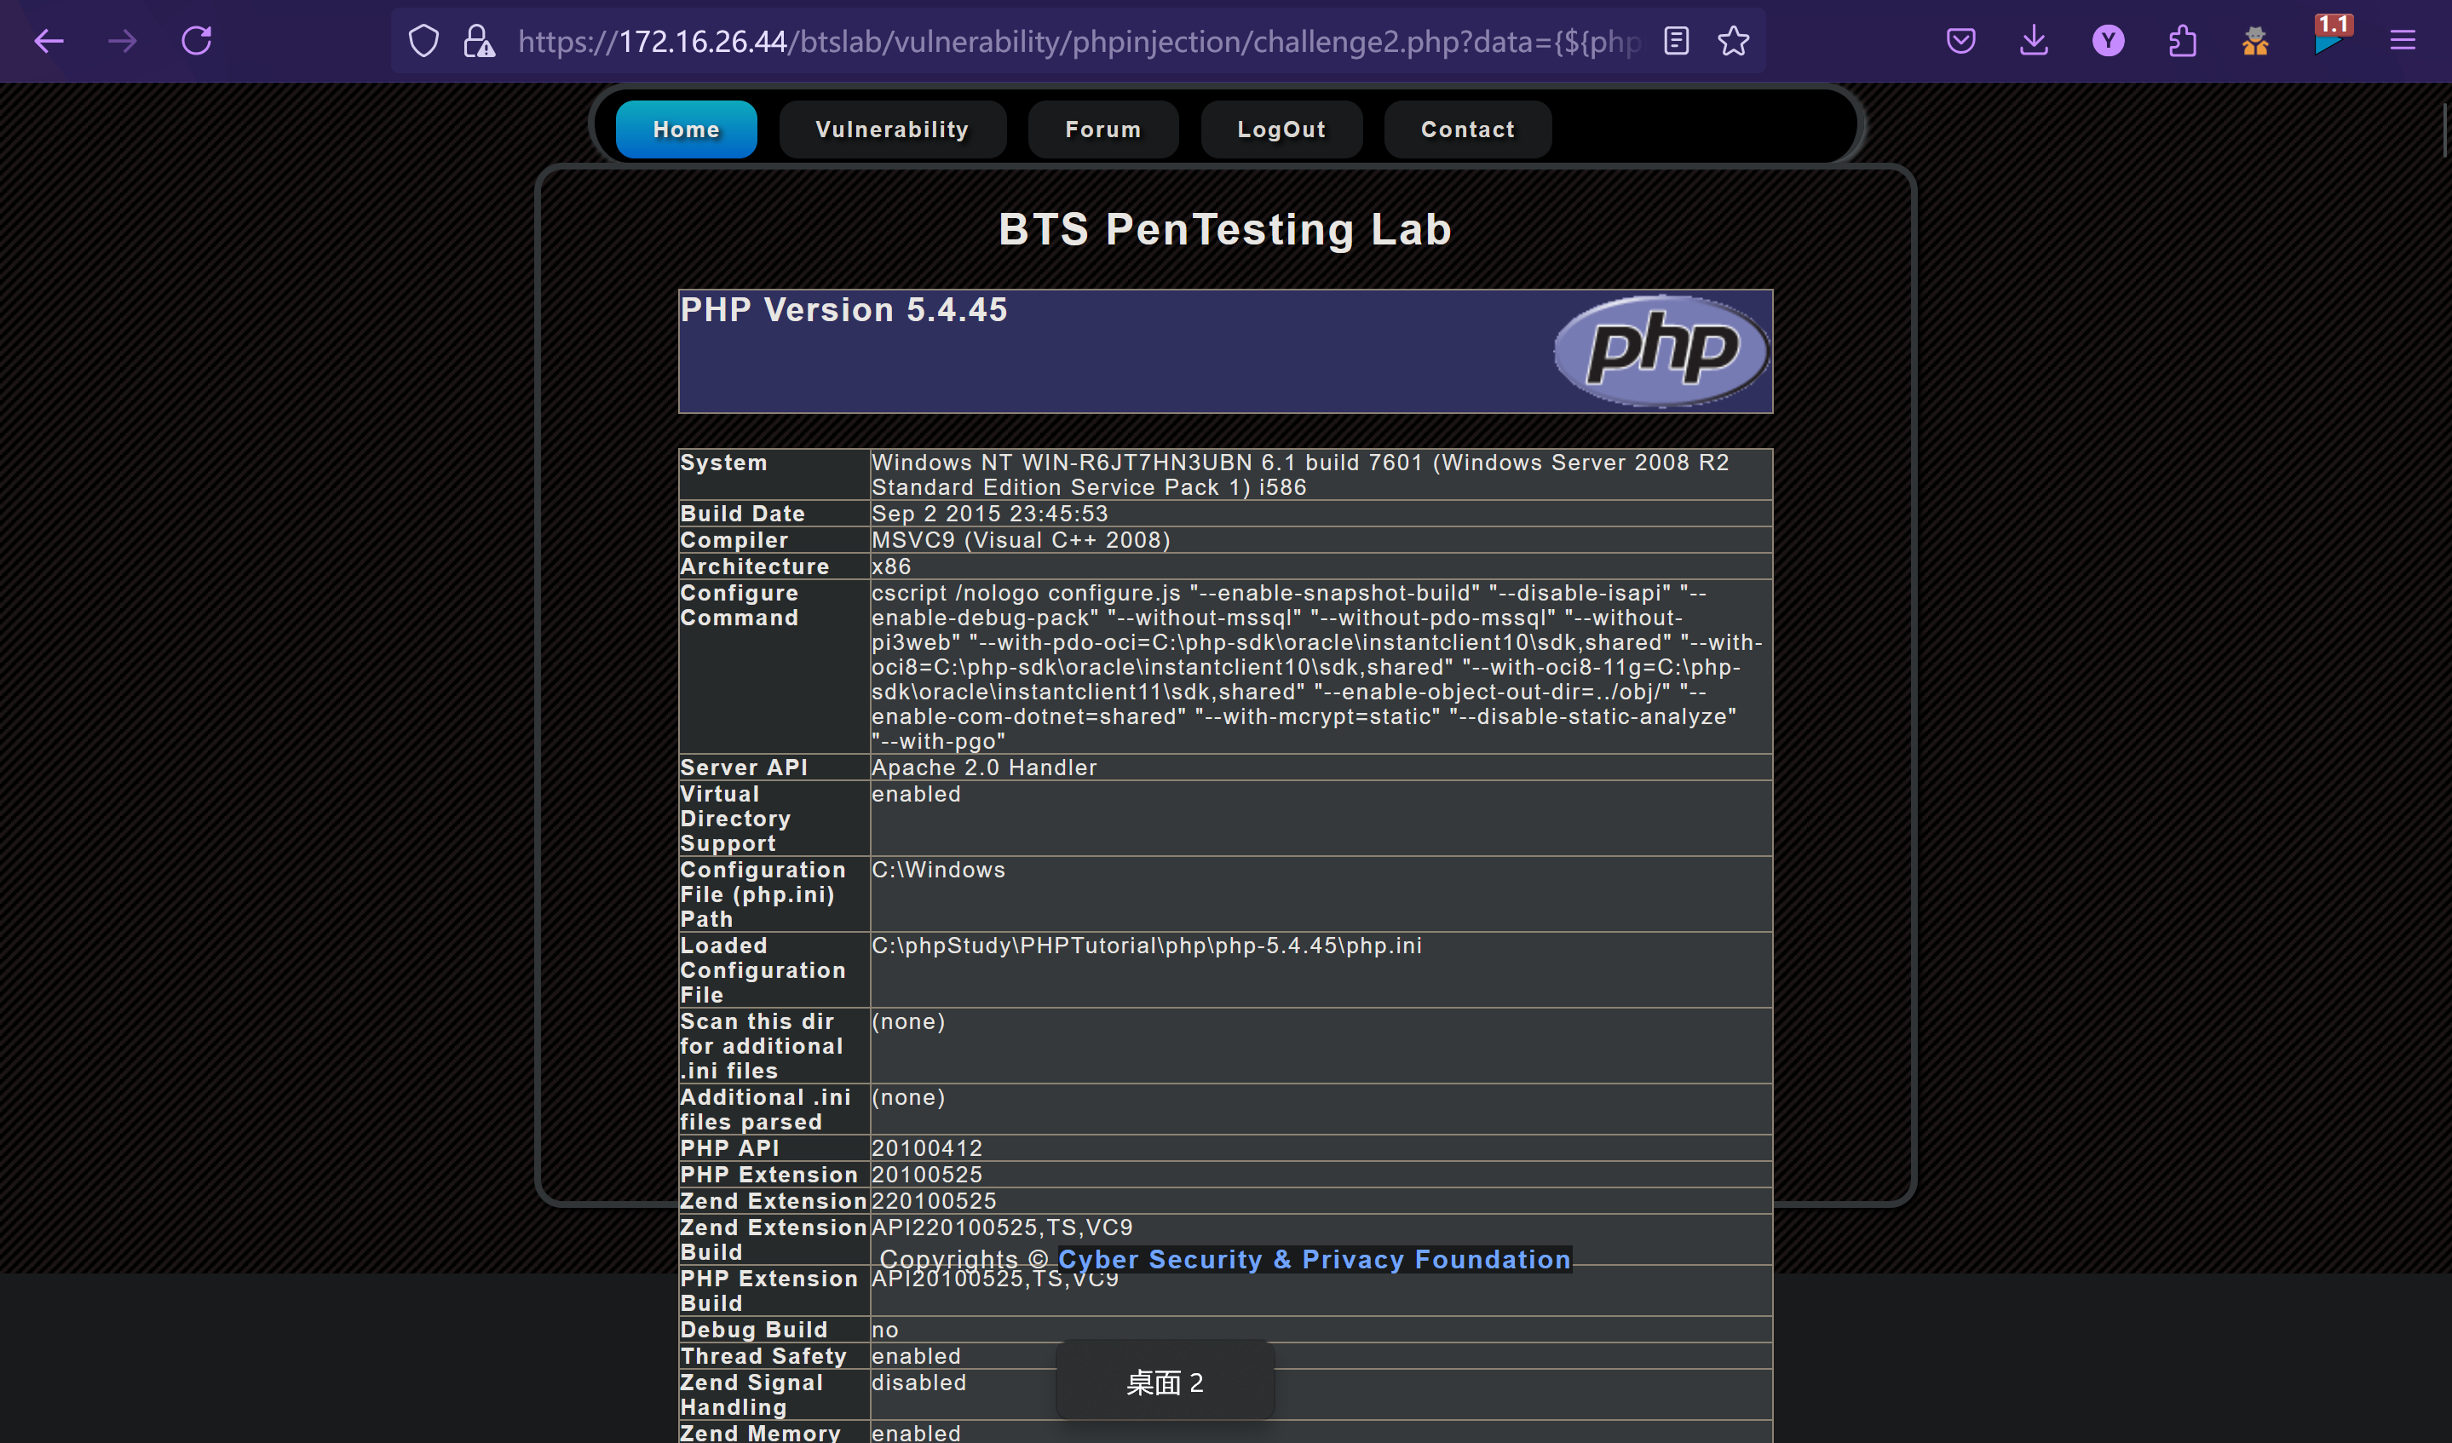Open the tracking protection shield icon
This screenshot has width=2452, height=1443.
pyautogui.click(x=423, y=41)
